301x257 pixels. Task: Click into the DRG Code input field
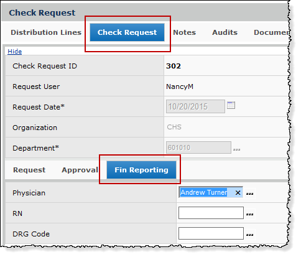[x=211, y=233]
